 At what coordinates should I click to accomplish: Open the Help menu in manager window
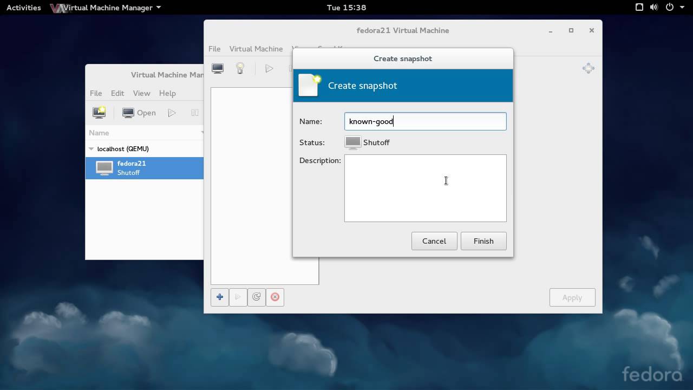[167, 93]
